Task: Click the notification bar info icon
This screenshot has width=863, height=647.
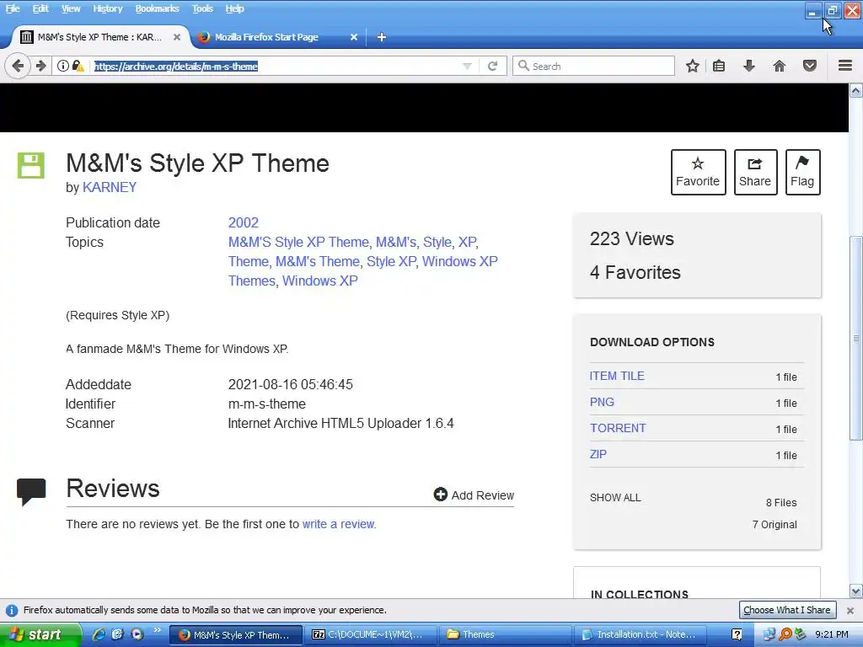Action: pos(11,610)
